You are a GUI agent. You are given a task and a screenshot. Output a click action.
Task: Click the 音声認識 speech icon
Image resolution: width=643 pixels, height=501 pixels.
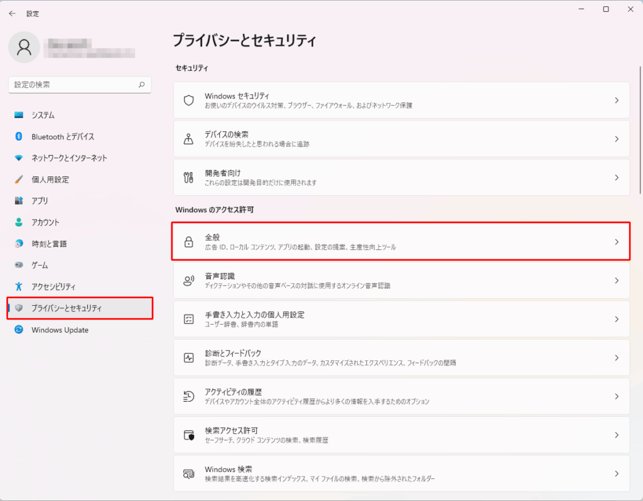coord(188,281)
